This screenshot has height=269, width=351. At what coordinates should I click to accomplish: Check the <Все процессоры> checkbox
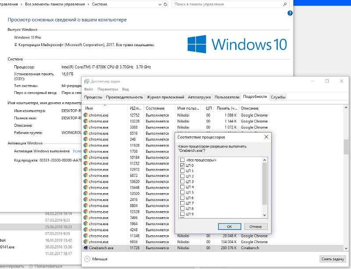point(182,160)
